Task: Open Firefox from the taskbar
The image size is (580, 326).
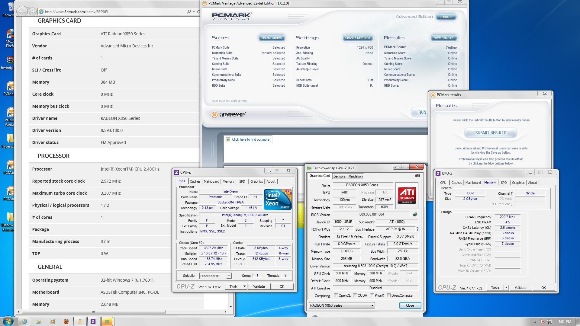Action: point(66,321)
